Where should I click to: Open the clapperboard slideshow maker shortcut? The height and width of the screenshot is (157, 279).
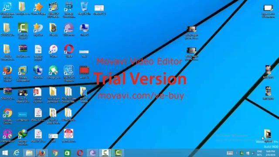click(53, 10)
